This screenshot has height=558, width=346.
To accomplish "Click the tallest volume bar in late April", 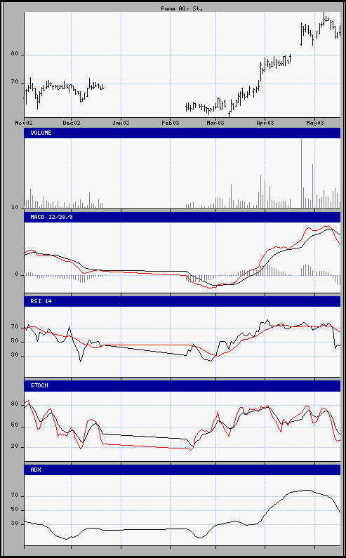I will tap(301, 174).
